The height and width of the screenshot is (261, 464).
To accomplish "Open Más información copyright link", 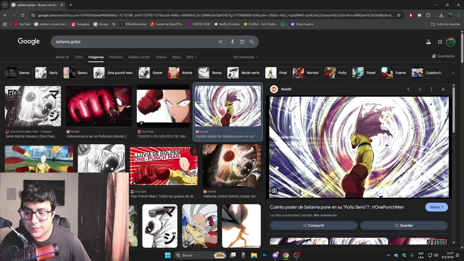I will click(325, 215).
